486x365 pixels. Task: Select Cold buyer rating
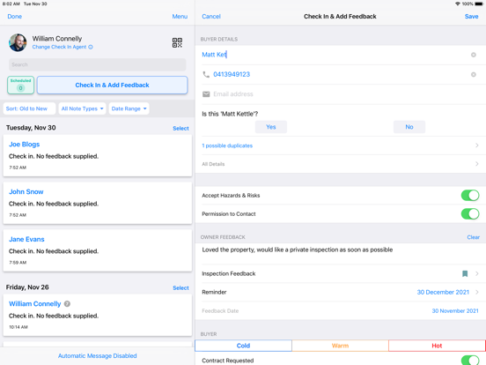coord(243,346)
